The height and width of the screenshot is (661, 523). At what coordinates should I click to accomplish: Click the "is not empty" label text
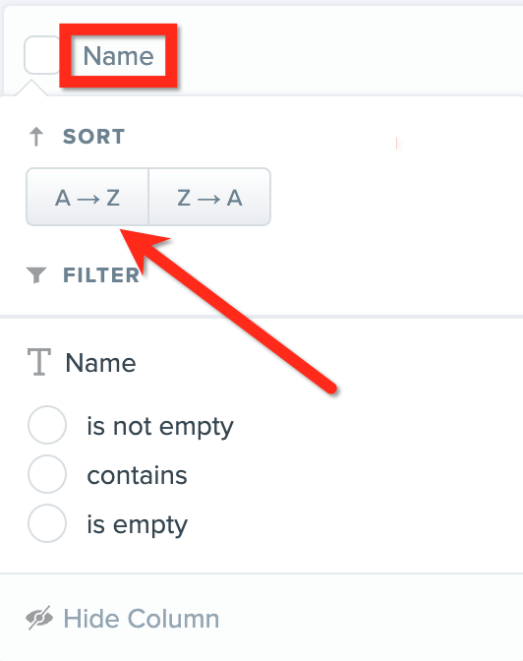160,427
